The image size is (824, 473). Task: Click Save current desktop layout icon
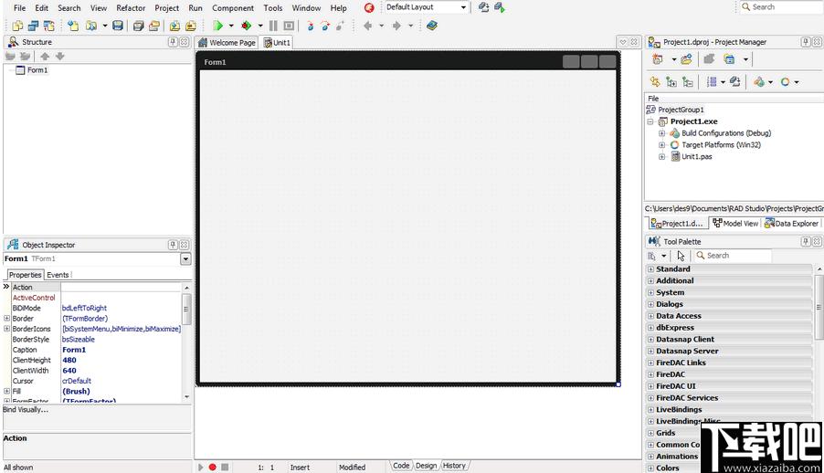[x=483, y=7]
